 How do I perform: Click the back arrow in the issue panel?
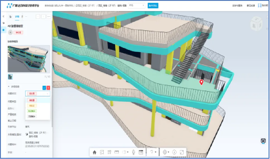[10, 17]
